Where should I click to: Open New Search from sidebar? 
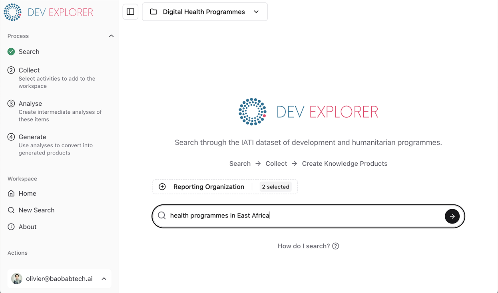36,210
